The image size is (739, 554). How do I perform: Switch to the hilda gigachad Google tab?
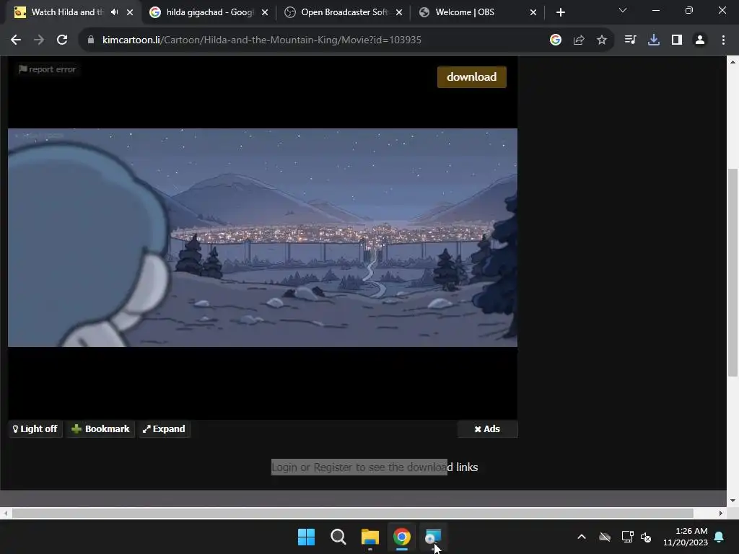210,12
